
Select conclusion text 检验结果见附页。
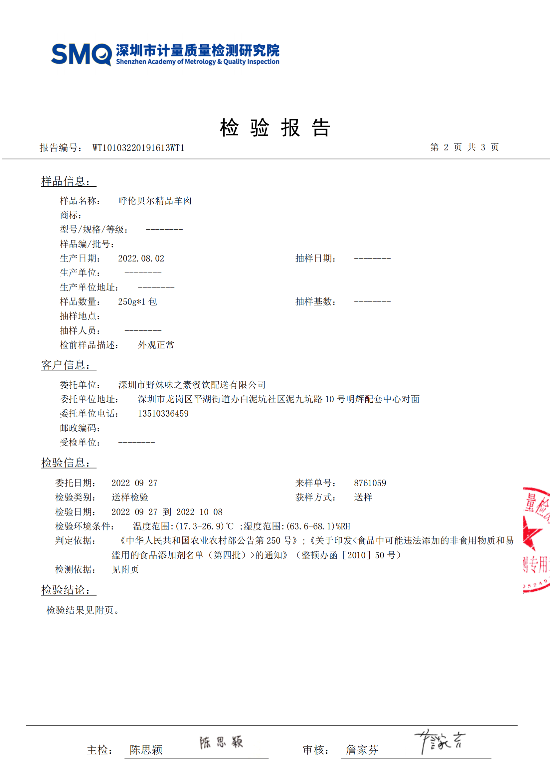coord(84,610)
